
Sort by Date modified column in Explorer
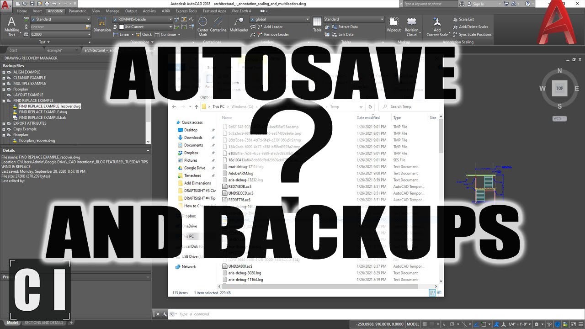368,118
